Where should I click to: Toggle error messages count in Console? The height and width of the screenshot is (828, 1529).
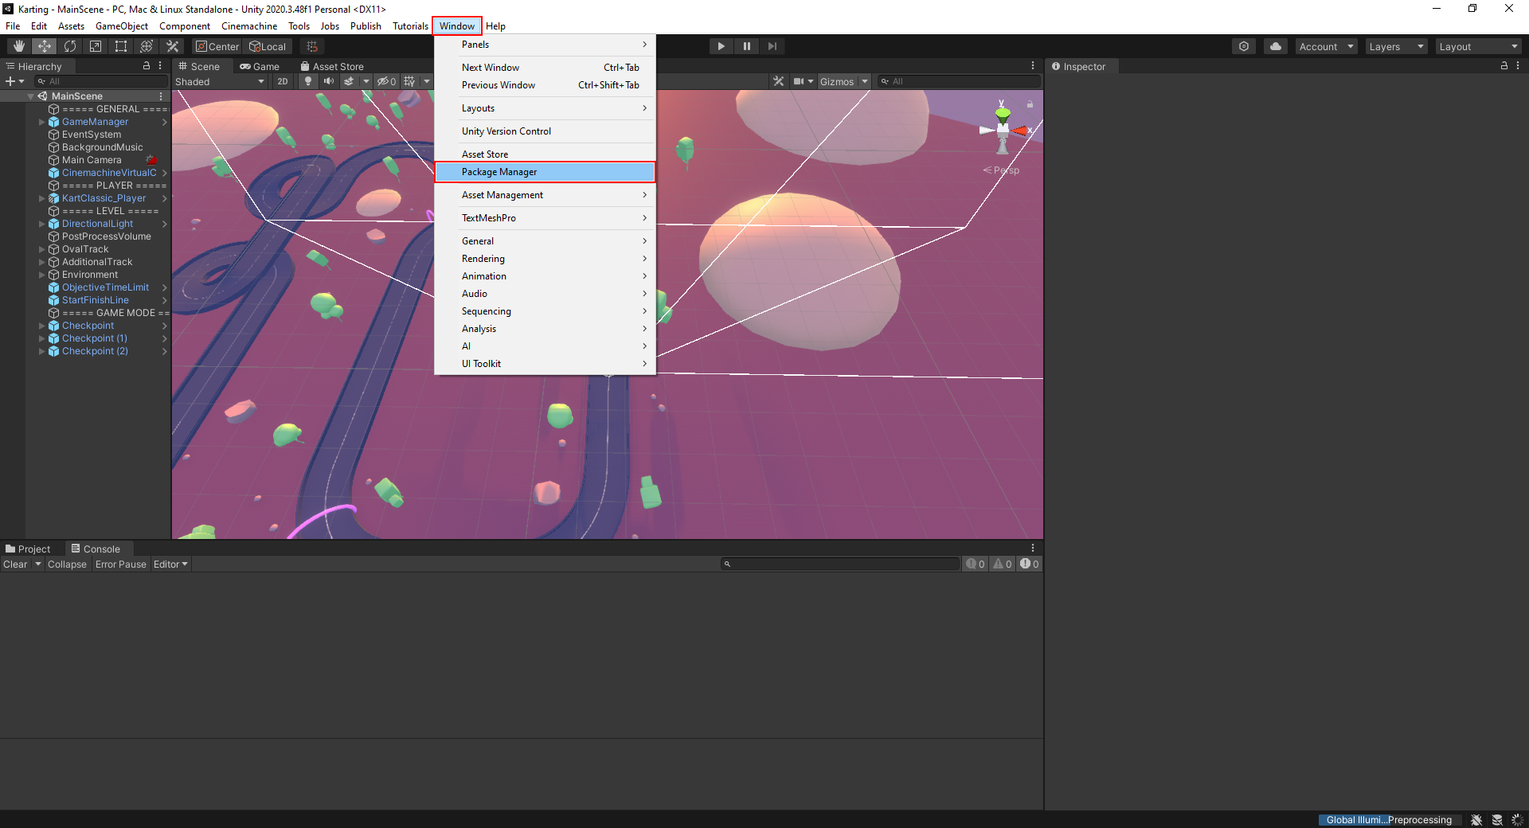click(1030, 564)
